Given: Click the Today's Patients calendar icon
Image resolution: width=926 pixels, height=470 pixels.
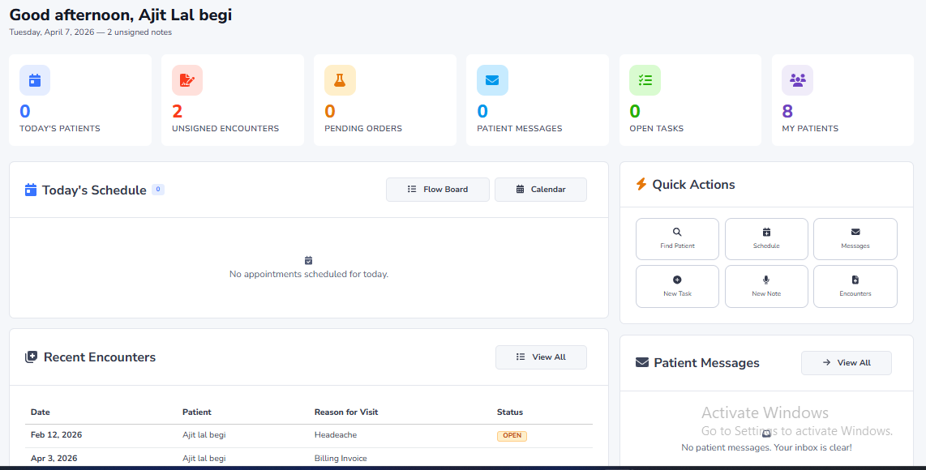Looking at the screenshot, I should [x=35, y=80].
